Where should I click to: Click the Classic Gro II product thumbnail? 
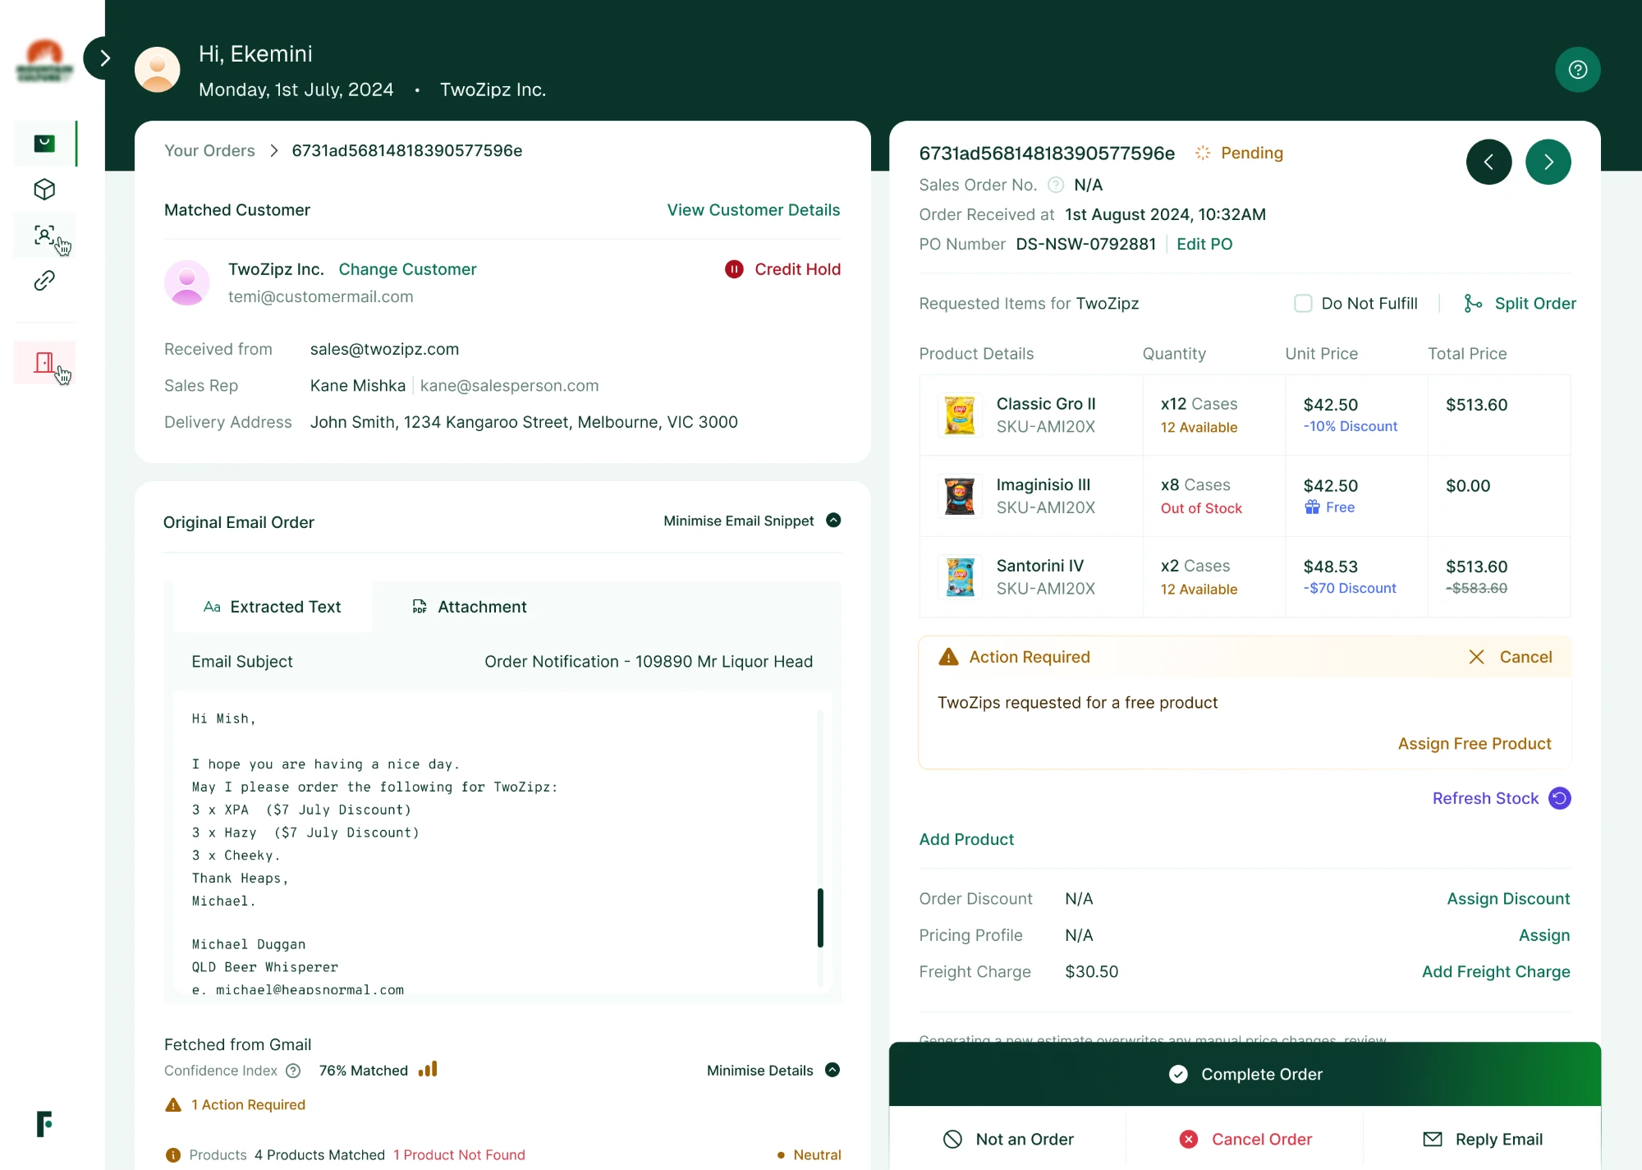point(959,415)
